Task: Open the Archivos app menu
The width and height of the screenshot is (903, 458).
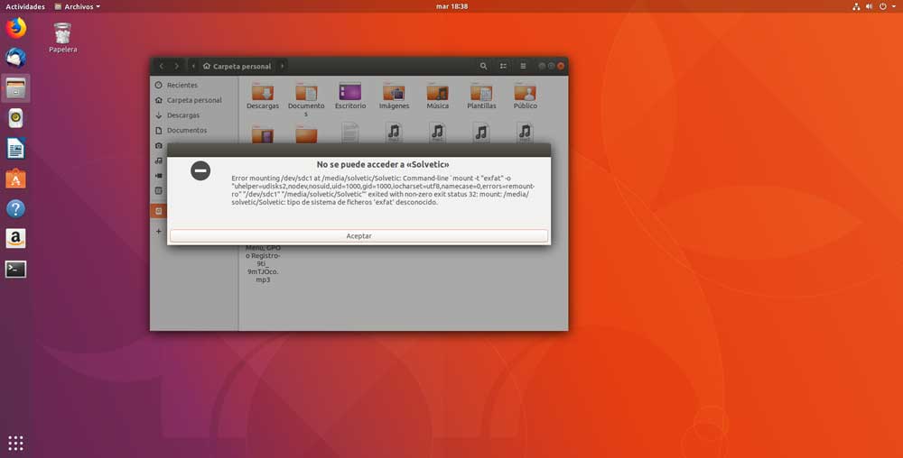Action: [x=77, y=6]
